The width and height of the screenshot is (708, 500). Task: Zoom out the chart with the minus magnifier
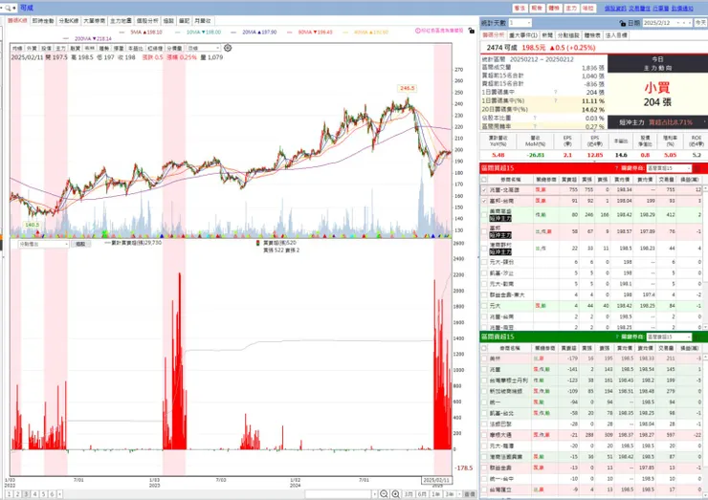pyautogui.click(x=384, y=494)
